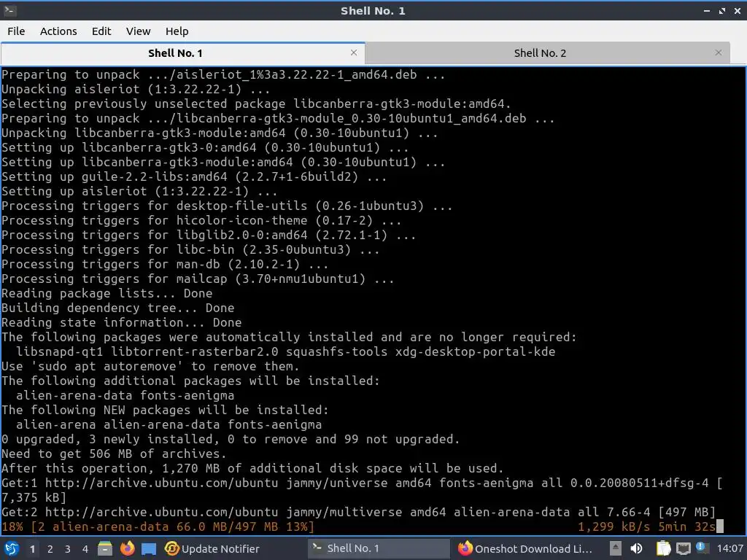Viewport: 747px width, 560px height.
Task: Open the removable media eject tray icon
Action: click(615, 548)
